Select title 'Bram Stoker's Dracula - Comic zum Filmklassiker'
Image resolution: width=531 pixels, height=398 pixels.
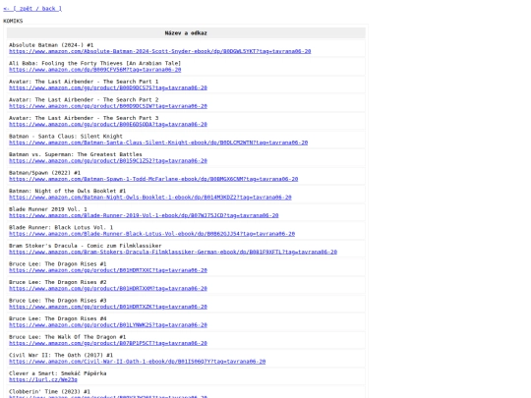coord(86,246)
